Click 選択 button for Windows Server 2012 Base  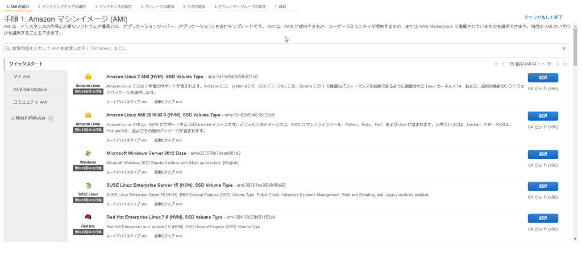click(543, 154)
